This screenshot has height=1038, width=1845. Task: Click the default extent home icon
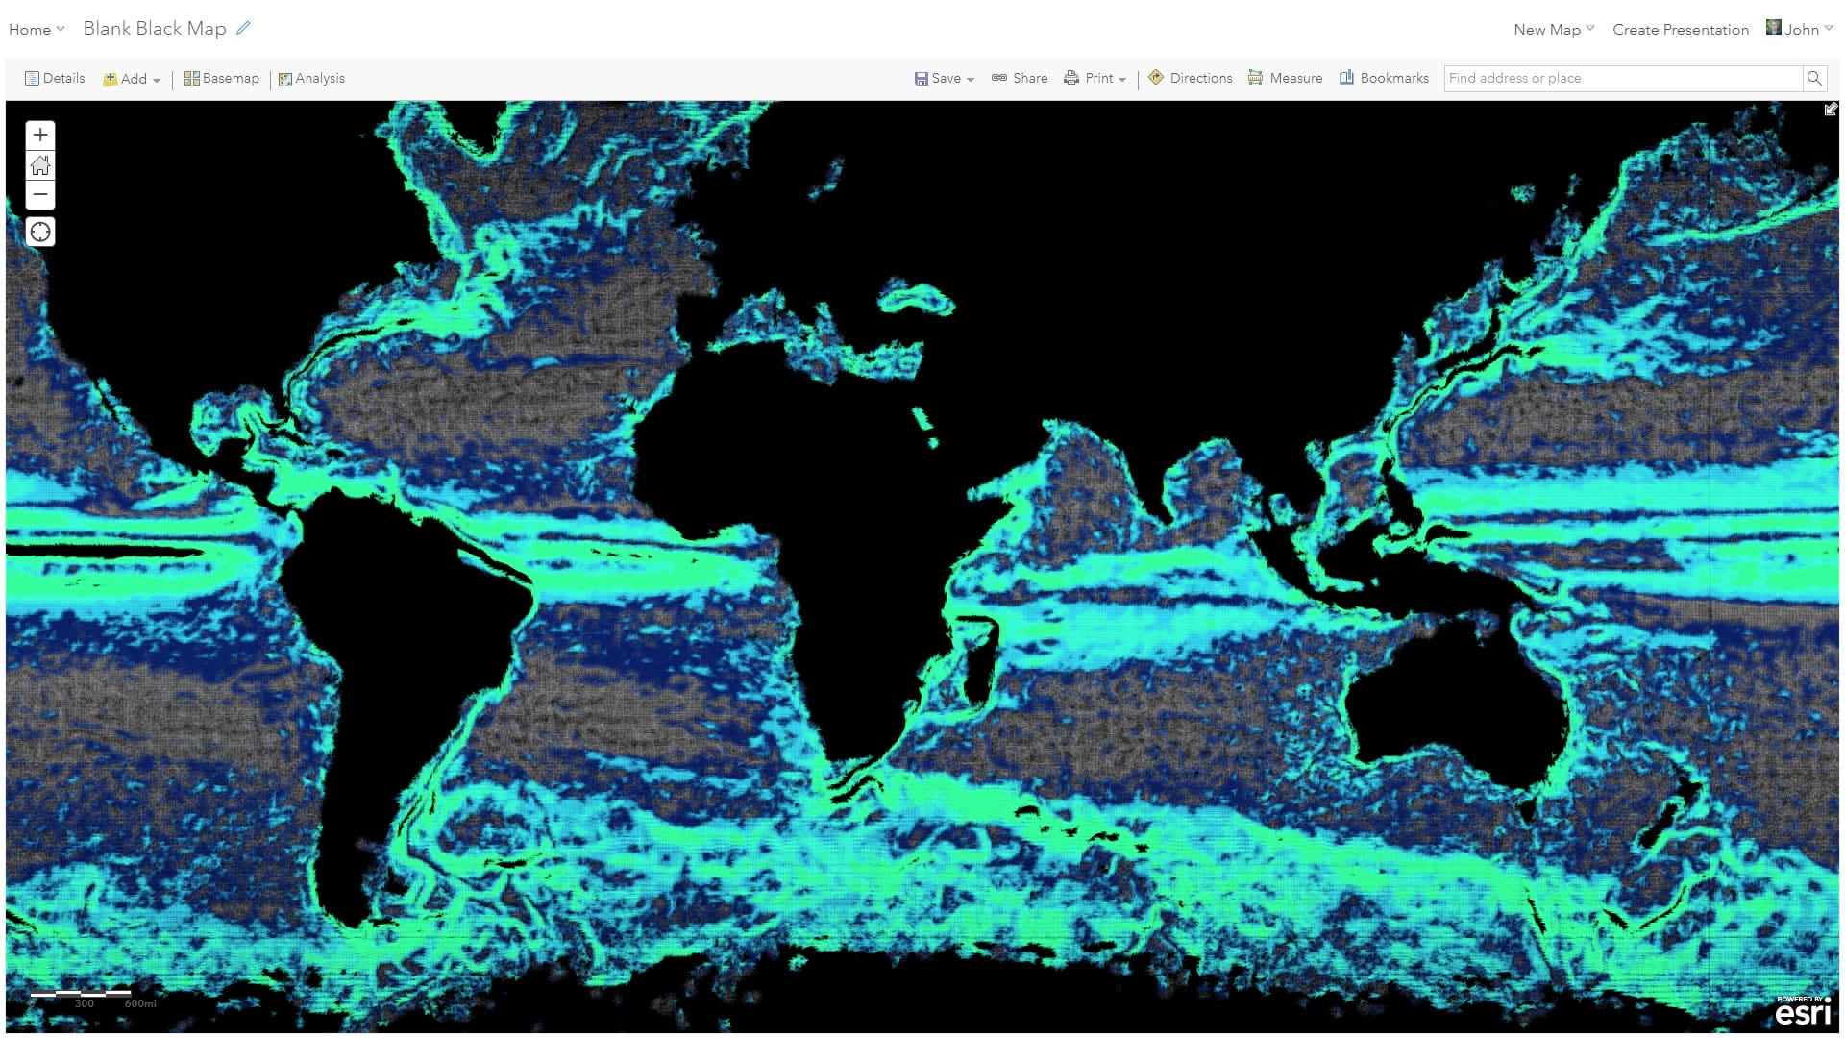pyautogui.click(x=40, y=165)
